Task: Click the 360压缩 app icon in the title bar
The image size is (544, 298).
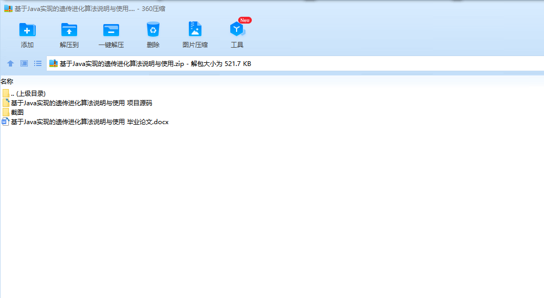Action: (x=8, y=9)
